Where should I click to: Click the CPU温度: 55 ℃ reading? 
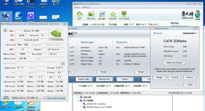tap(85, 86)
